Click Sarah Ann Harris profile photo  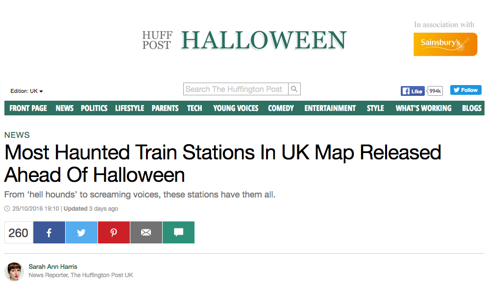click(14, 272)
